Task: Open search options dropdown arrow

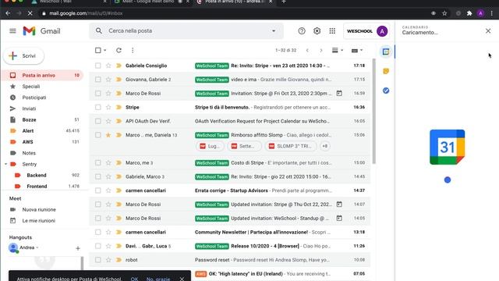Action: tap(274, 31)
